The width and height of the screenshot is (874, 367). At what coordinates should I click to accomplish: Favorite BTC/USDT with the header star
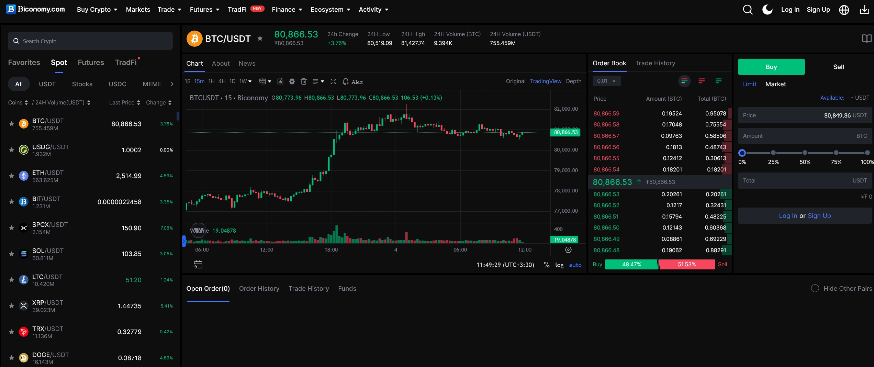(260, 38)
